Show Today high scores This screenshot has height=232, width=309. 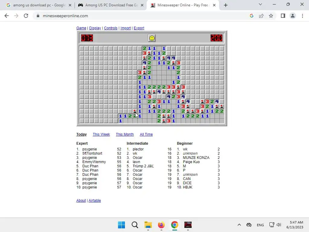[x=81, y=134]
